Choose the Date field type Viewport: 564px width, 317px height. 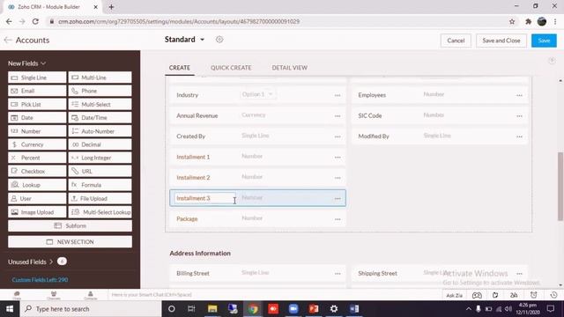(37, 117)
